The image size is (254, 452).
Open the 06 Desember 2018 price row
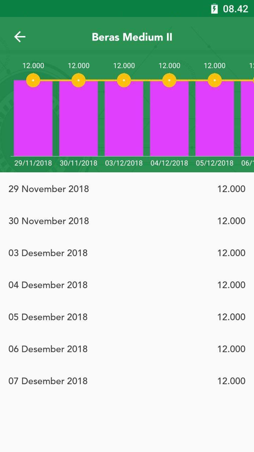127,349
